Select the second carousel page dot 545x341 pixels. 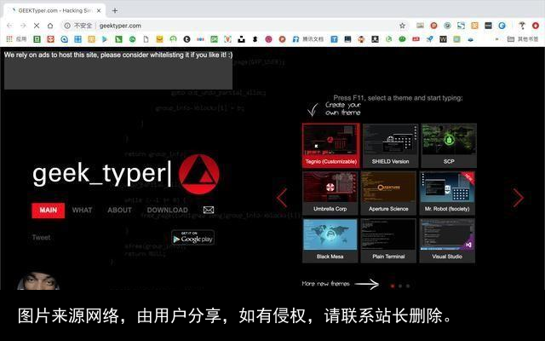pos(400,286)
